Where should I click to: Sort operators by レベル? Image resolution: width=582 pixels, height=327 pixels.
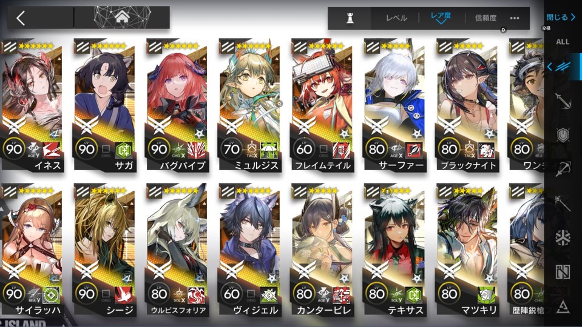396,18
